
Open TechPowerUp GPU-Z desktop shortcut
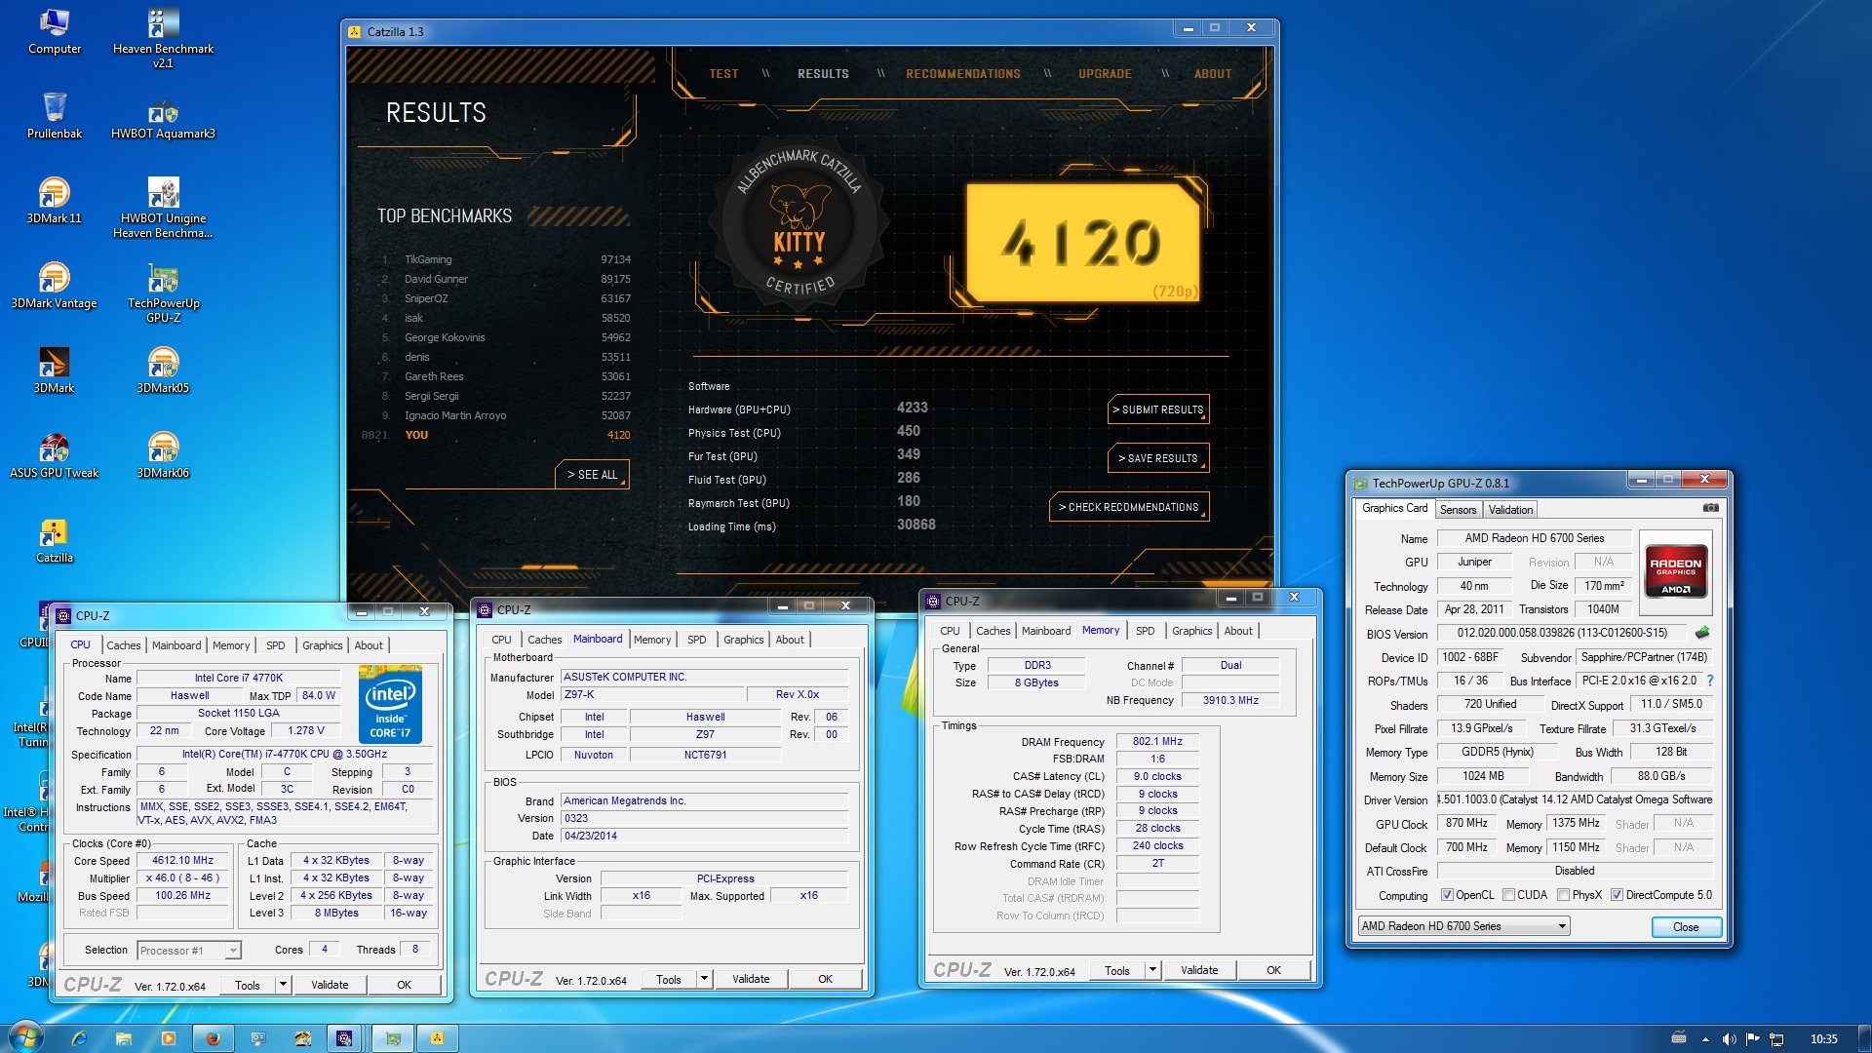(x=163, y=293)
